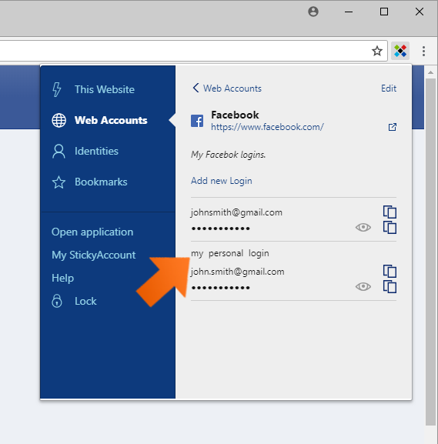Bookmark this page with the star icon
The height and width of the screenshot is (444, 438).
coord(377,52)
